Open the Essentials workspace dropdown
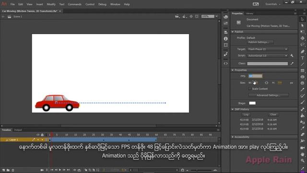This screenshot has width=307, height=173. click(x=273, y=4)
